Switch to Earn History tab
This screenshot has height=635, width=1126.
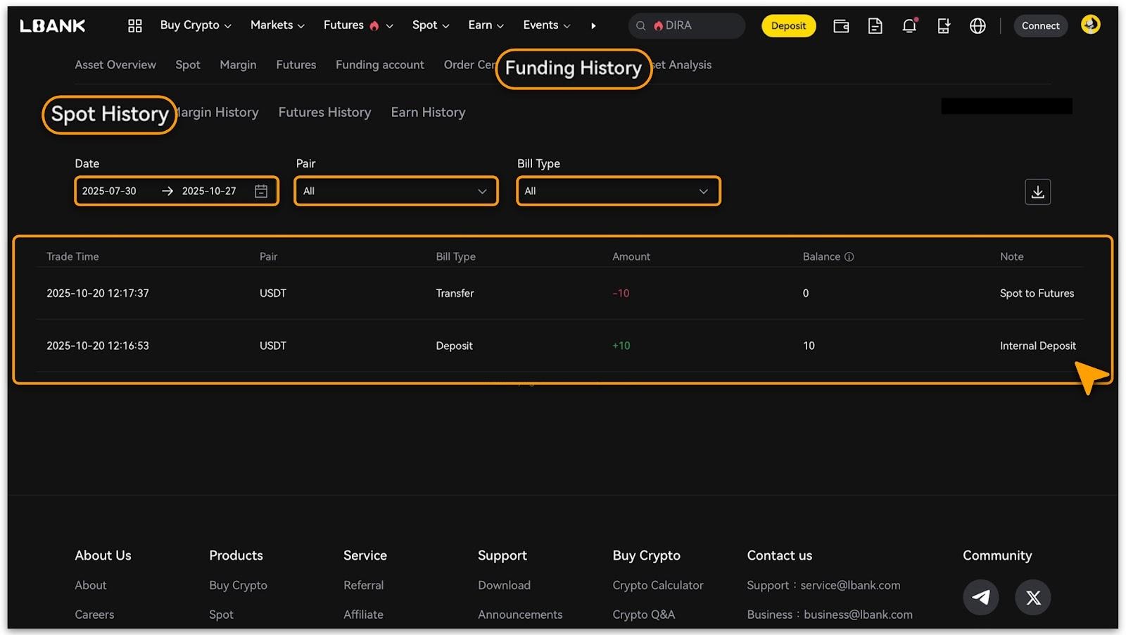[x=428, y=113]
